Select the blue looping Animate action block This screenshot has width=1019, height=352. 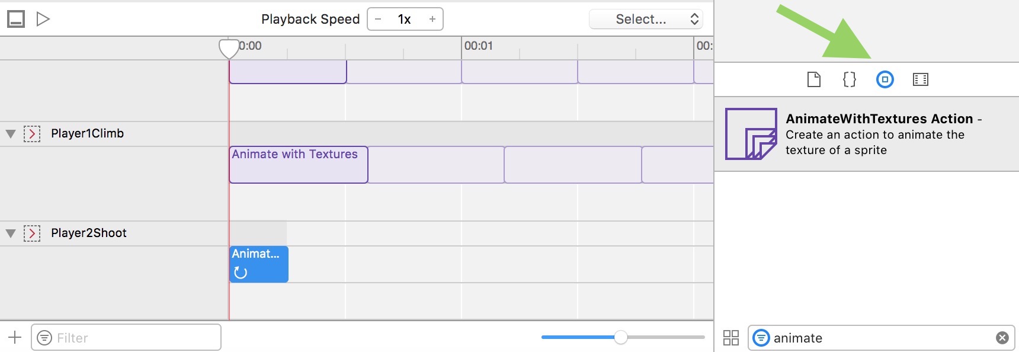click(x=259, y=264)
